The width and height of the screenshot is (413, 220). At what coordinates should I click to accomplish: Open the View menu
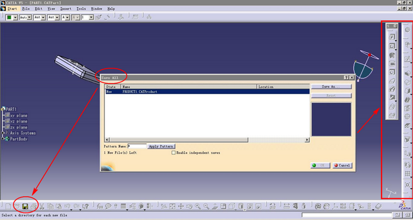pos(51,9)
